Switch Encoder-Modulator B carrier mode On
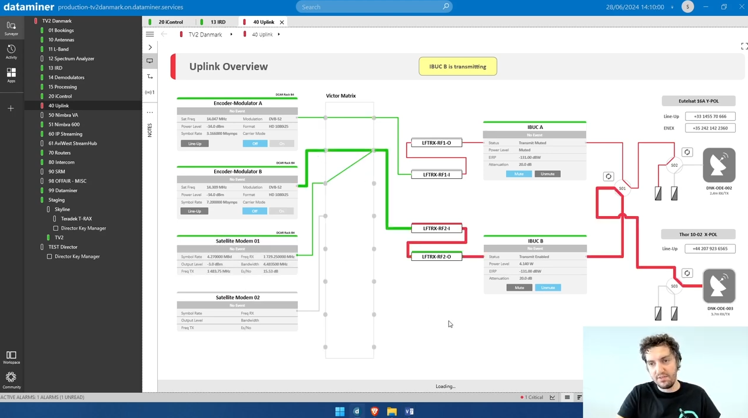 [x=282, y=211]
